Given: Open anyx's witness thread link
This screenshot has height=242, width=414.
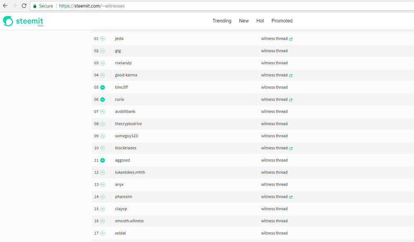Looking at the screenshot, I should pyautogui.click(x=274, y=184).
